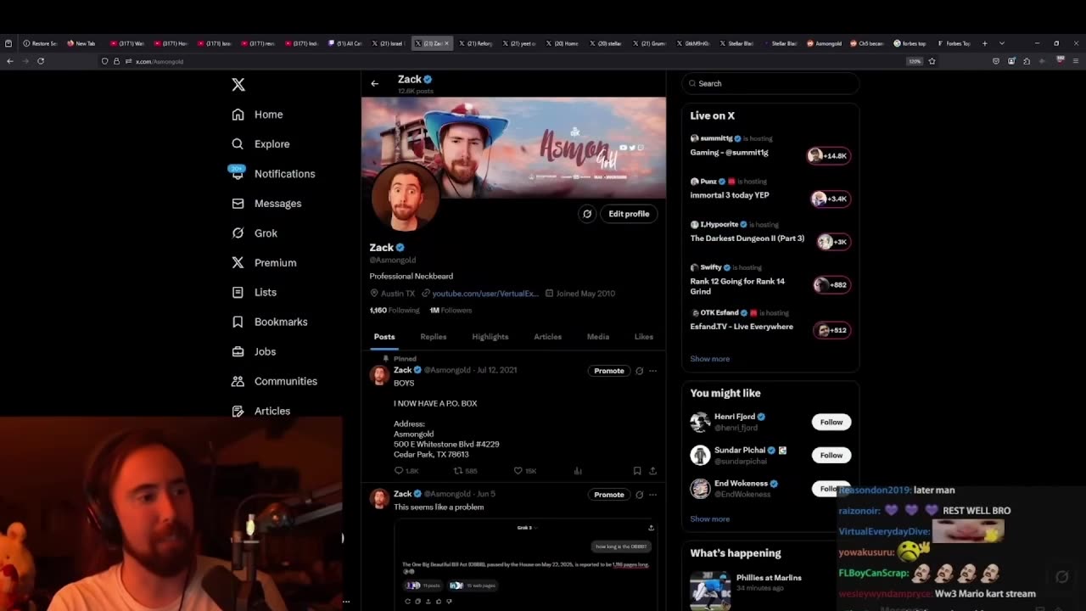Screen dimensions: 1086x611
Task: Bookmark the pinned P.O. Box post
Action: coord(637,471)
